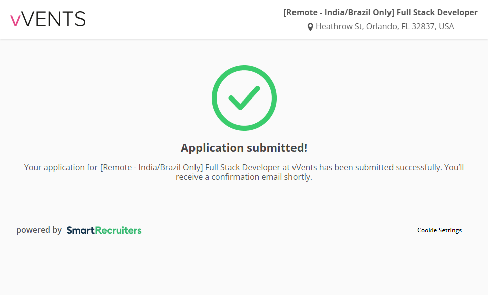Image resolution: width=488 pixels, height=295 pixels.
Task: Click the location pin icon beside the address
Action: pyautogui.click(x=310, y=27)
